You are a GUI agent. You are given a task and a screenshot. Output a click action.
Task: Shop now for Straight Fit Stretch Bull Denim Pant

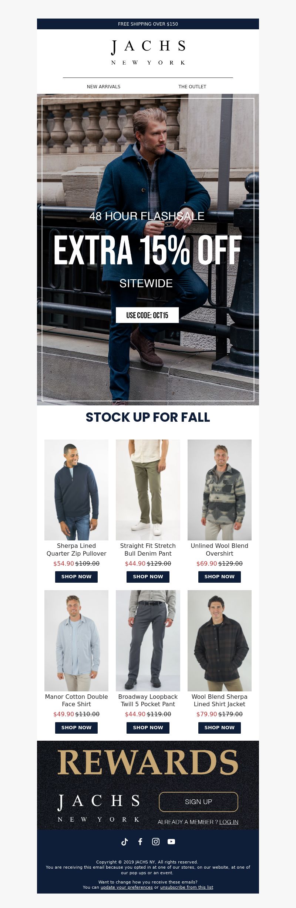click(148, 577)
